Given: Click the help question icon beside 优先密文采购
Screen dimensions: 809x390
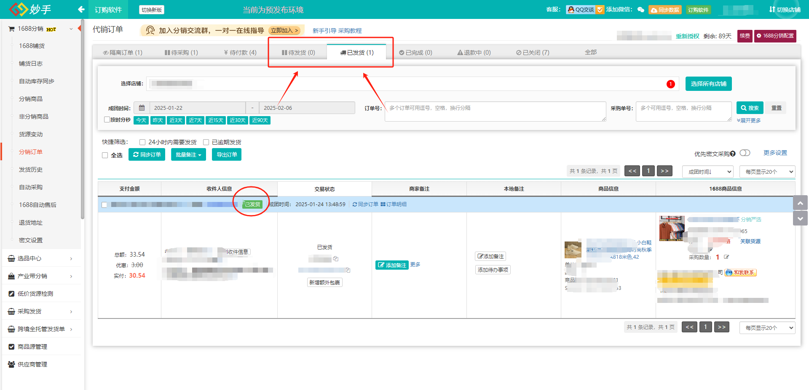Looking at the screenshot, I should pos(733,154).
